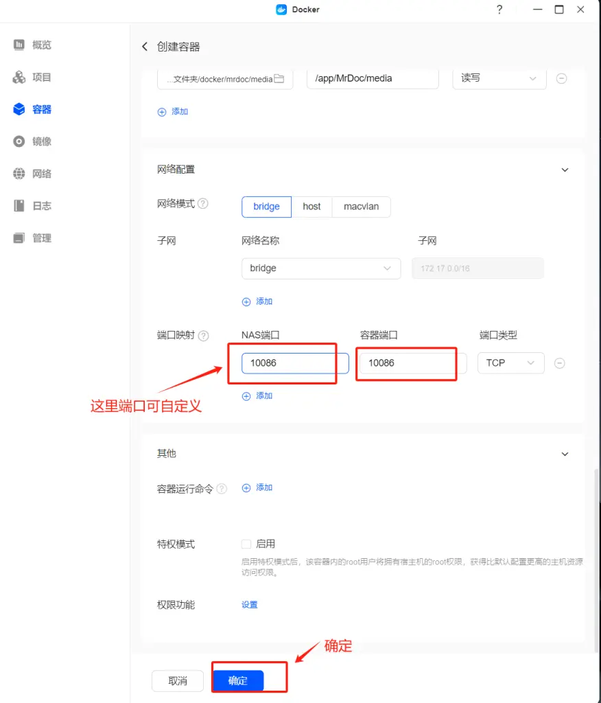This screenshot has width=601, height=703.
Task: Select host network mode
Action: coord(311,207)
